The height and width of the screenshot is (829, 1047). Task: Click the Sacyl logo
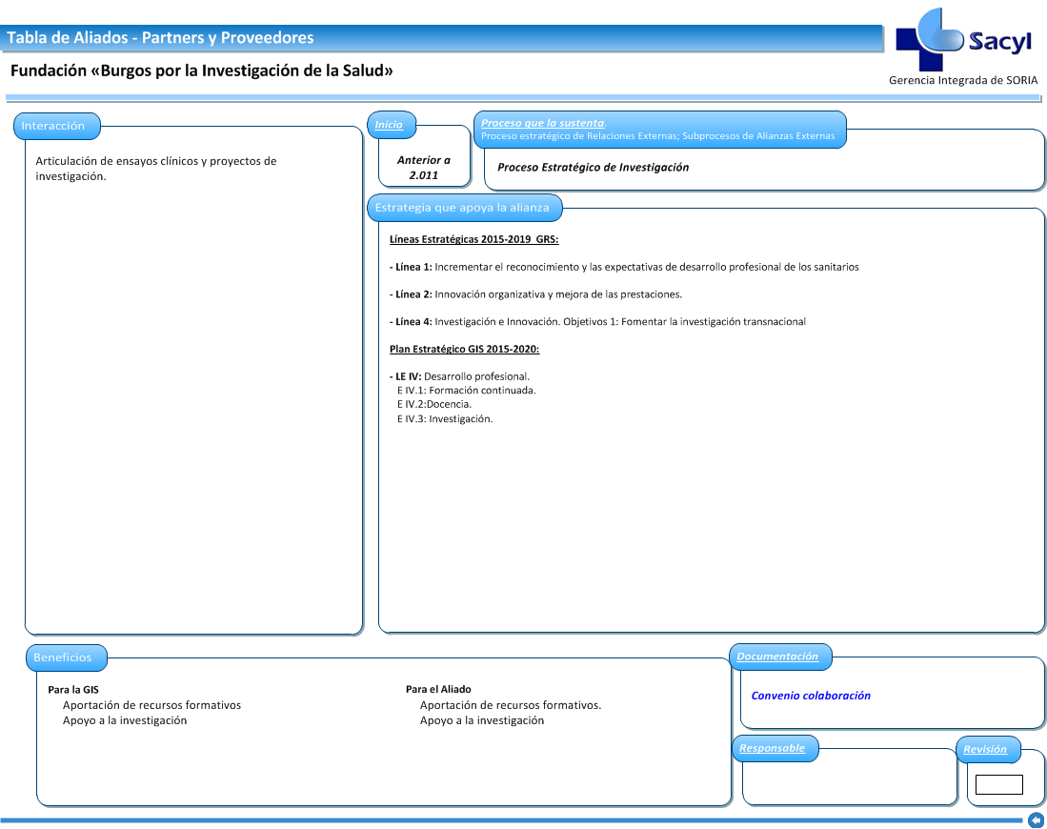point(964,40)
